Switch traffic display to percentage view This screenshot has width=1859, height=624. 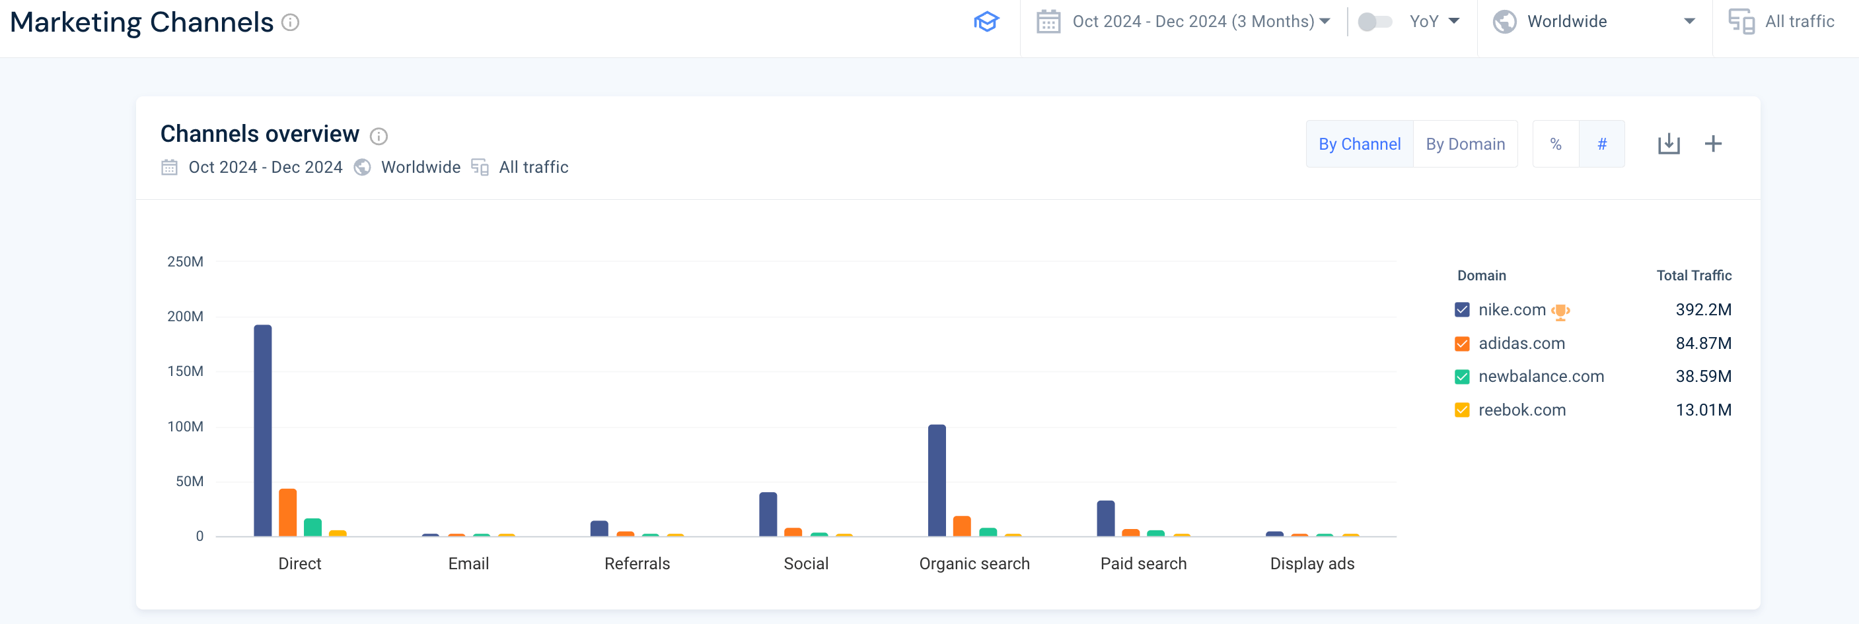click(1555, 143)
